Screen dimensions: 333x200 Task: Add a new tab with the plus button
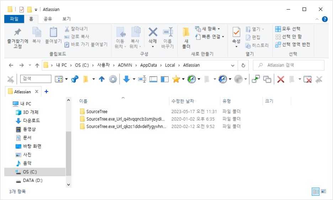[x=46, y=91]
